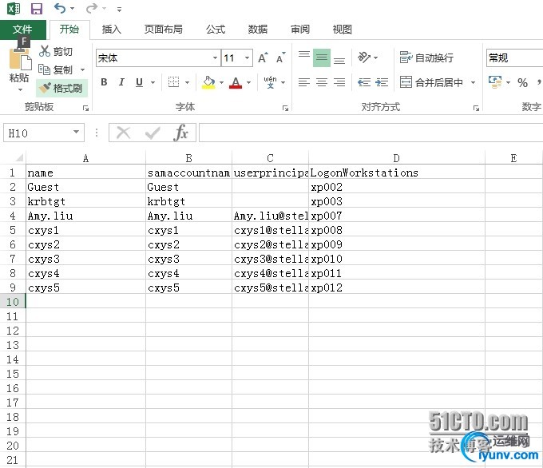Toggle Bold formatting

coord(104,82)
